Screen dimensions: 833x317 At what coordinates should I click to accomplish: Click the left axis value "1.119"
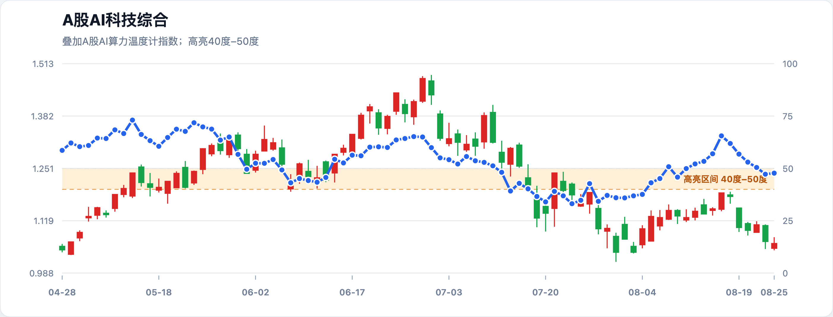click(x=44, y=221)
